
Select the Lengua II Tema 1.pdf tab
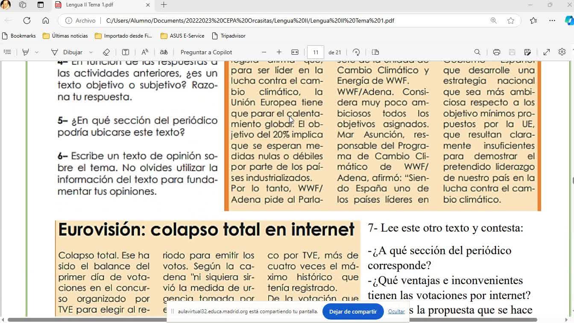[103, 5]
